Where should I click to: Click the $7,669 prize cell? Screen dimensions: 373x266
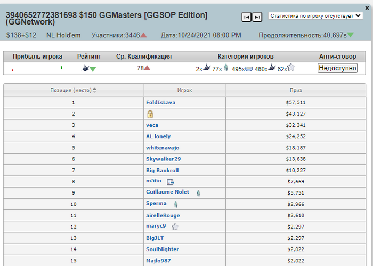tap(296, 182)
